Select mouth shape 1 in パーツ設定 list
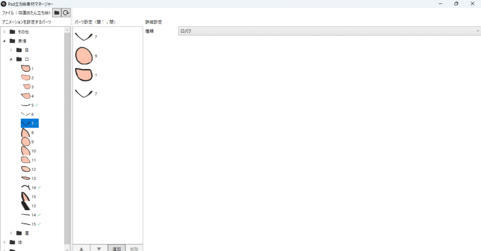 (x=85, y=75)
